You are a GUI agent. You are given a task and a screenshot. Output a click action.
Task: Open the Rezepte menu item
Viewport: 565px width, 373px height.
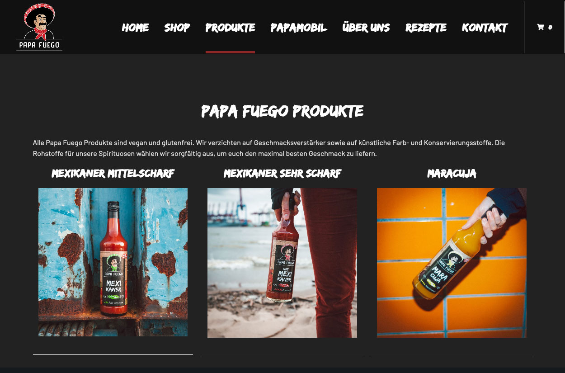tap(426, 28)
